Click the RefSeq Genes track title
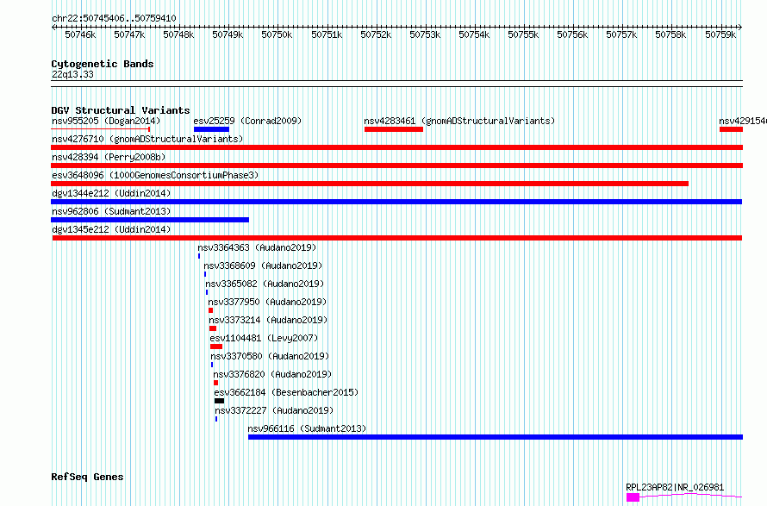 click(x=87, y=477)
